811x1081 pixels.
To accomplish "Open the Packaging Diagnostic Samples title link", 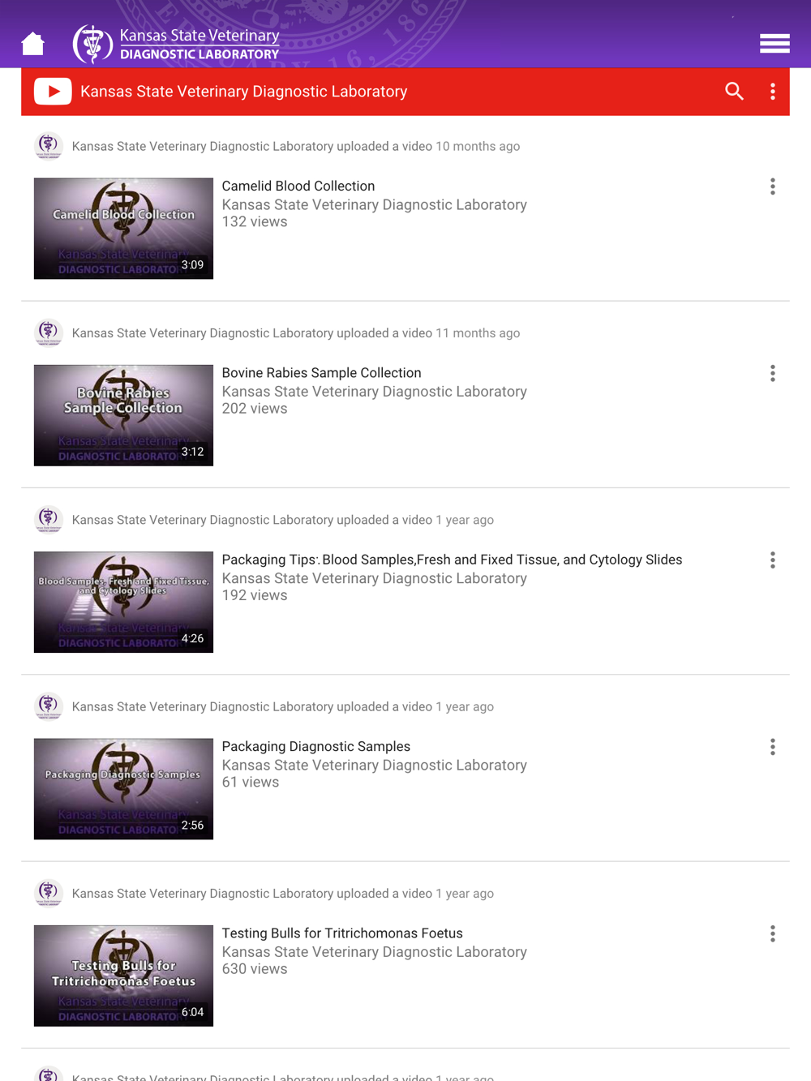I will (316, 746).
